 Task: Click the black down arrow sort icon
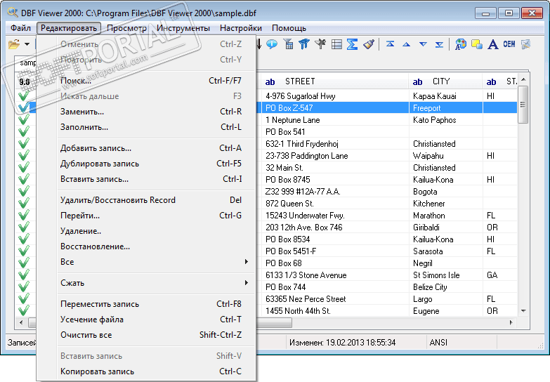coord(259,44)
